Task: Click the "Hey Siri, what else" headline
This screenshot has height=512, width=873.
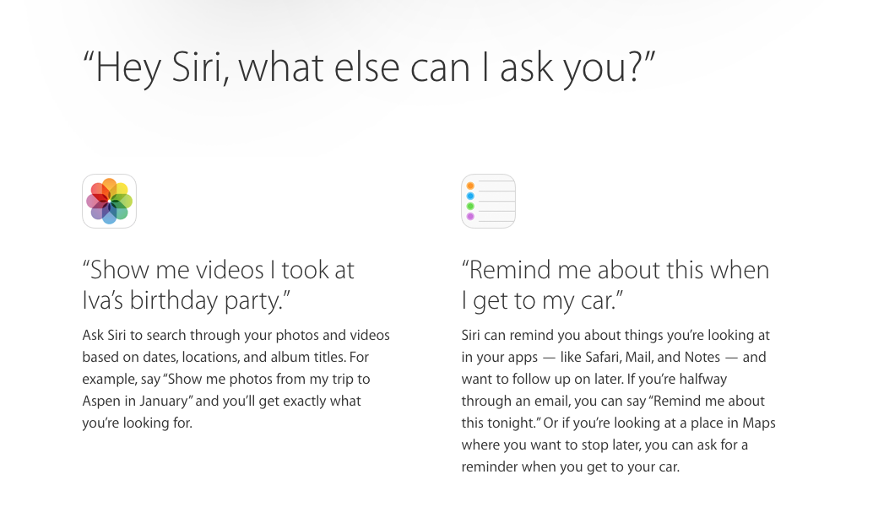Action: click(369, 67)
